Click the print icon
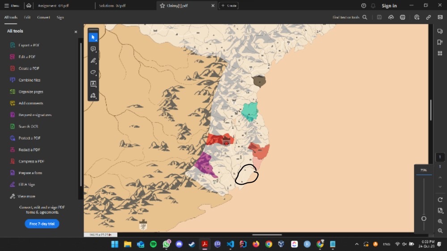The width and height of the screenshot is (447, 251). (x=403, y=17)
